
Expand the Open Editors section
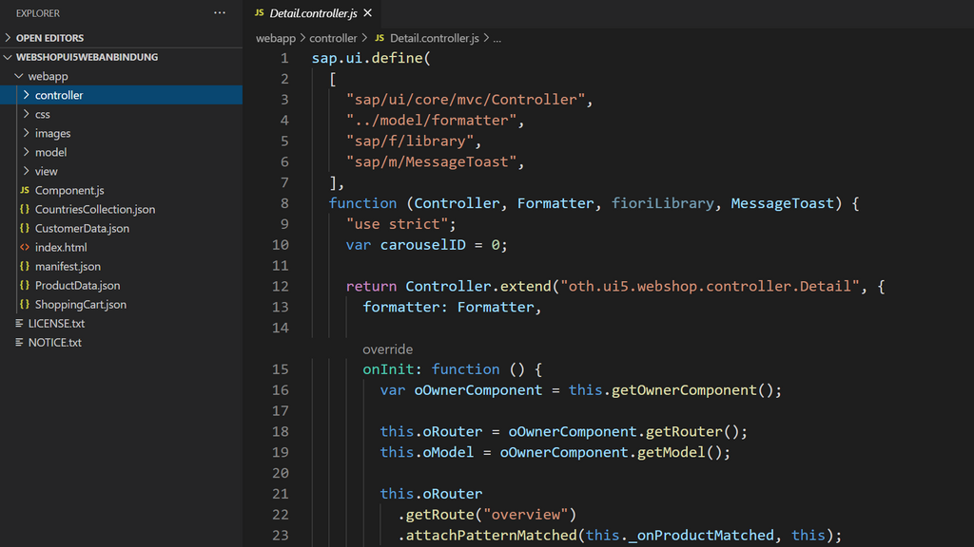pos(49,38)
